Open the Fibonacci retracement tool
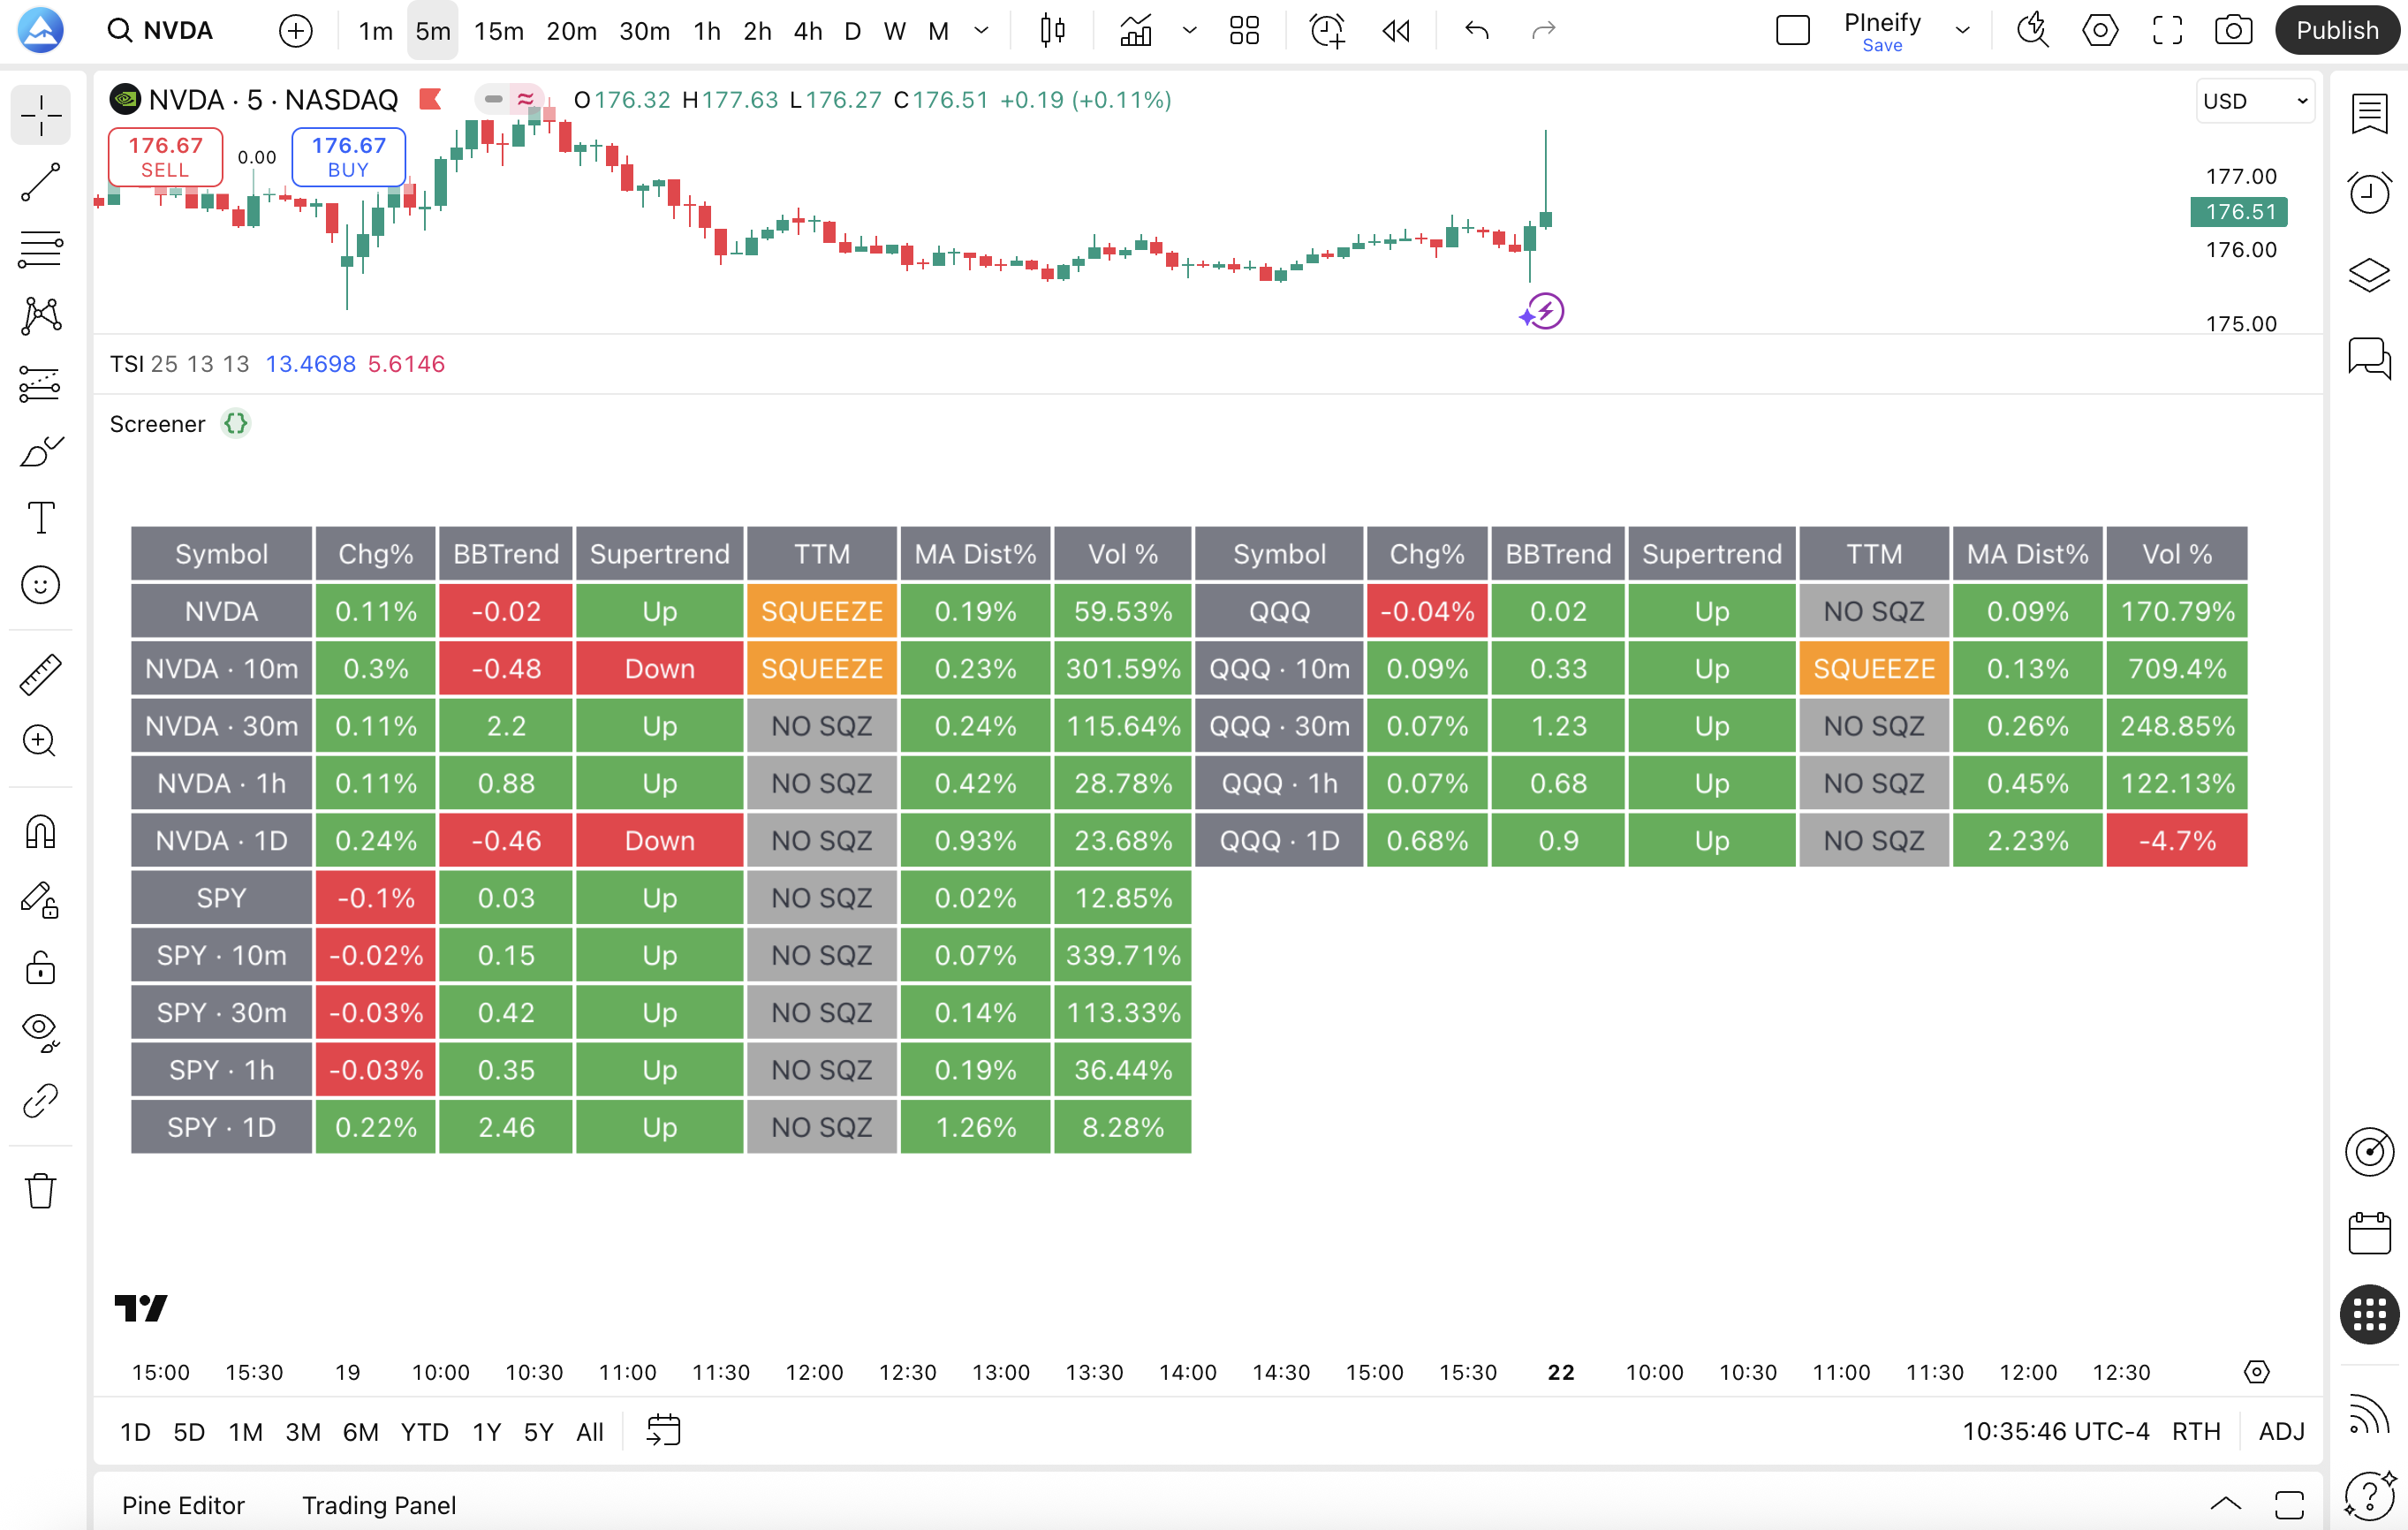The image size is (2408, 1530). pyautogui.click(x=41, y=249)
